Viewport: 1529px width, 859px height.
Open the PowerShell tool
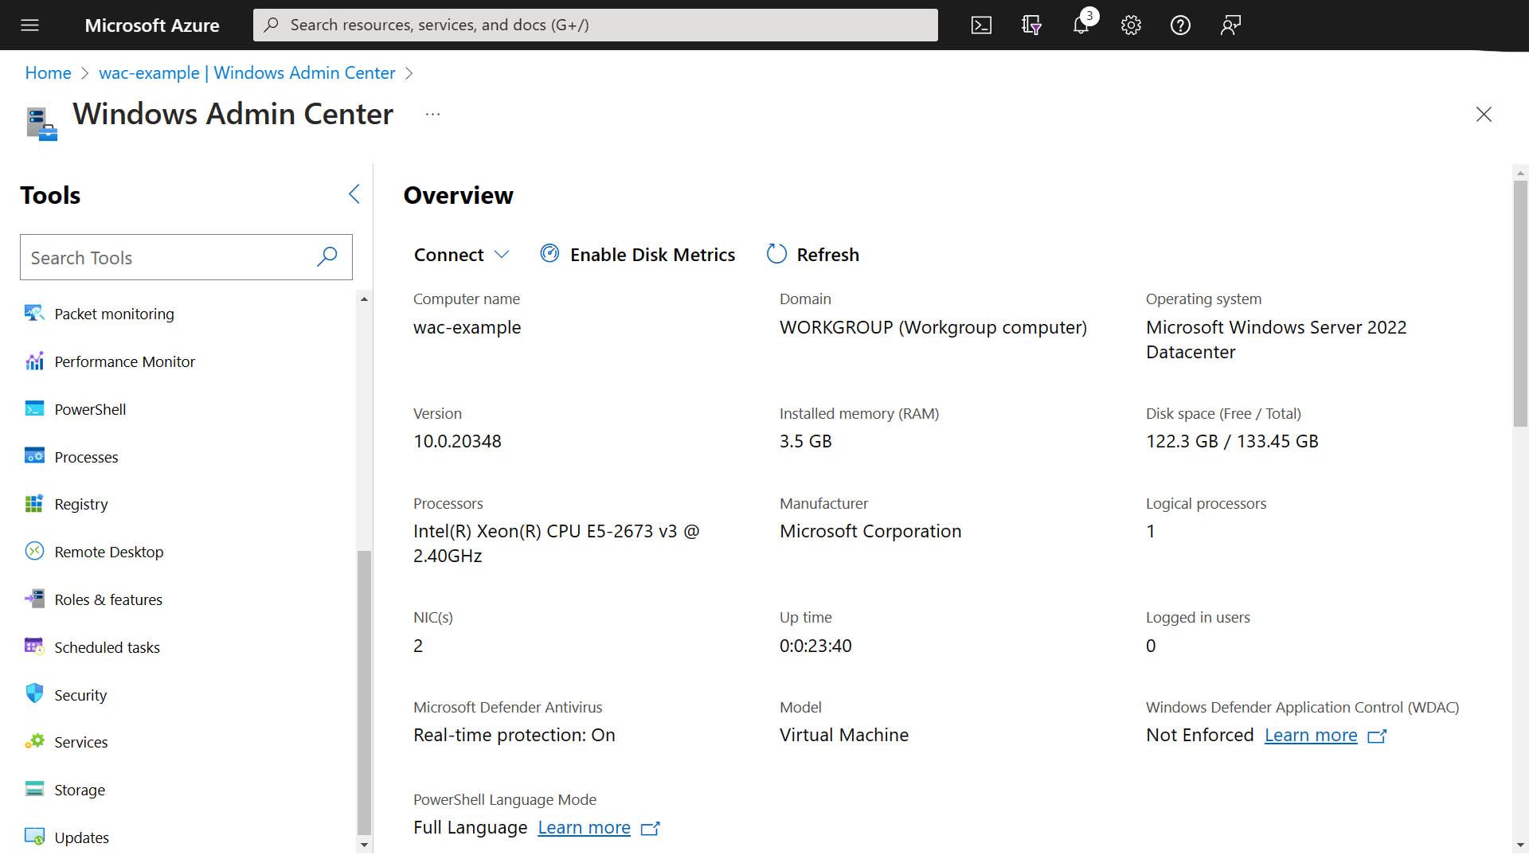tap(90, 409)
